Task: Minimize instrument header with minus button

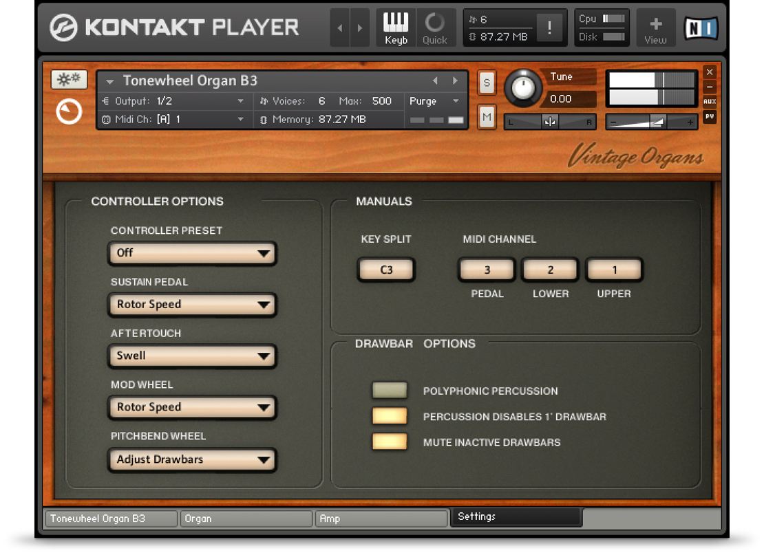Action: (710, 87)
